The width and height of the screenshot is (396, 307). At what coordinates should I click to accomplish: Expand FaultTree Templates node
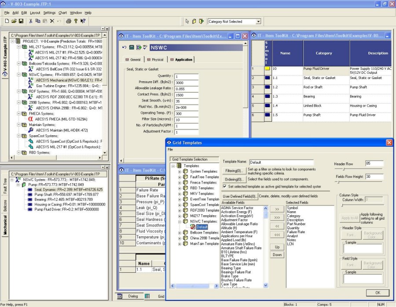coord(180,177)
